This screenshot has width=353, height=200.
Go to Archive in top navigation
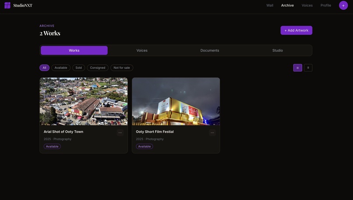(x=287, y=5)
